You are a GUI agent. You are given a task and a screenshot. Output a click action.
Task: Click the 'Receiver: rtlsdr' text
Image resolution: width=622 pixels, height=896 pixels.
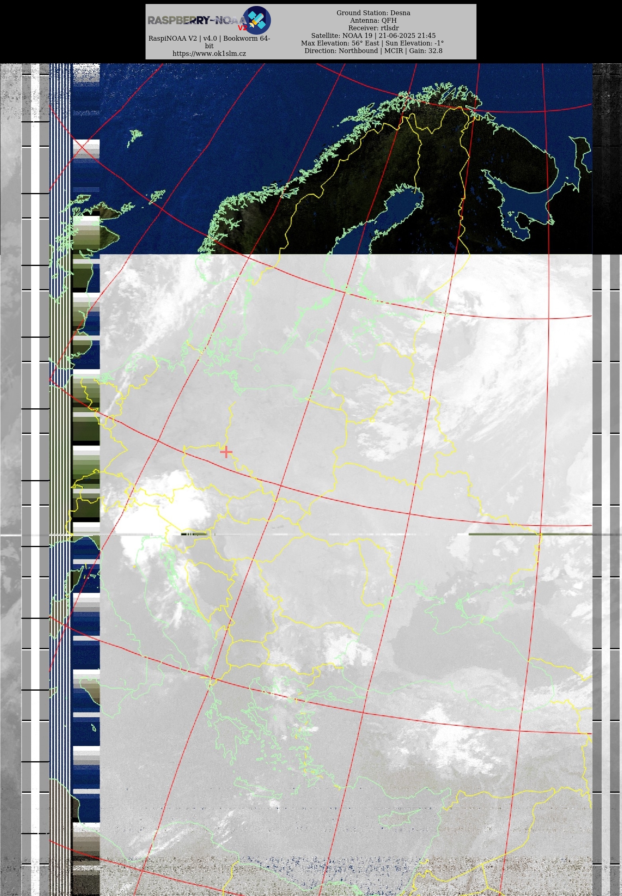pos(373,28)
